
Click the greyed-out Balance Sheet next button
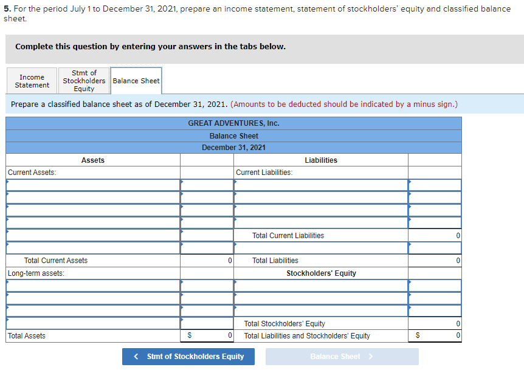tap(342, 356)
